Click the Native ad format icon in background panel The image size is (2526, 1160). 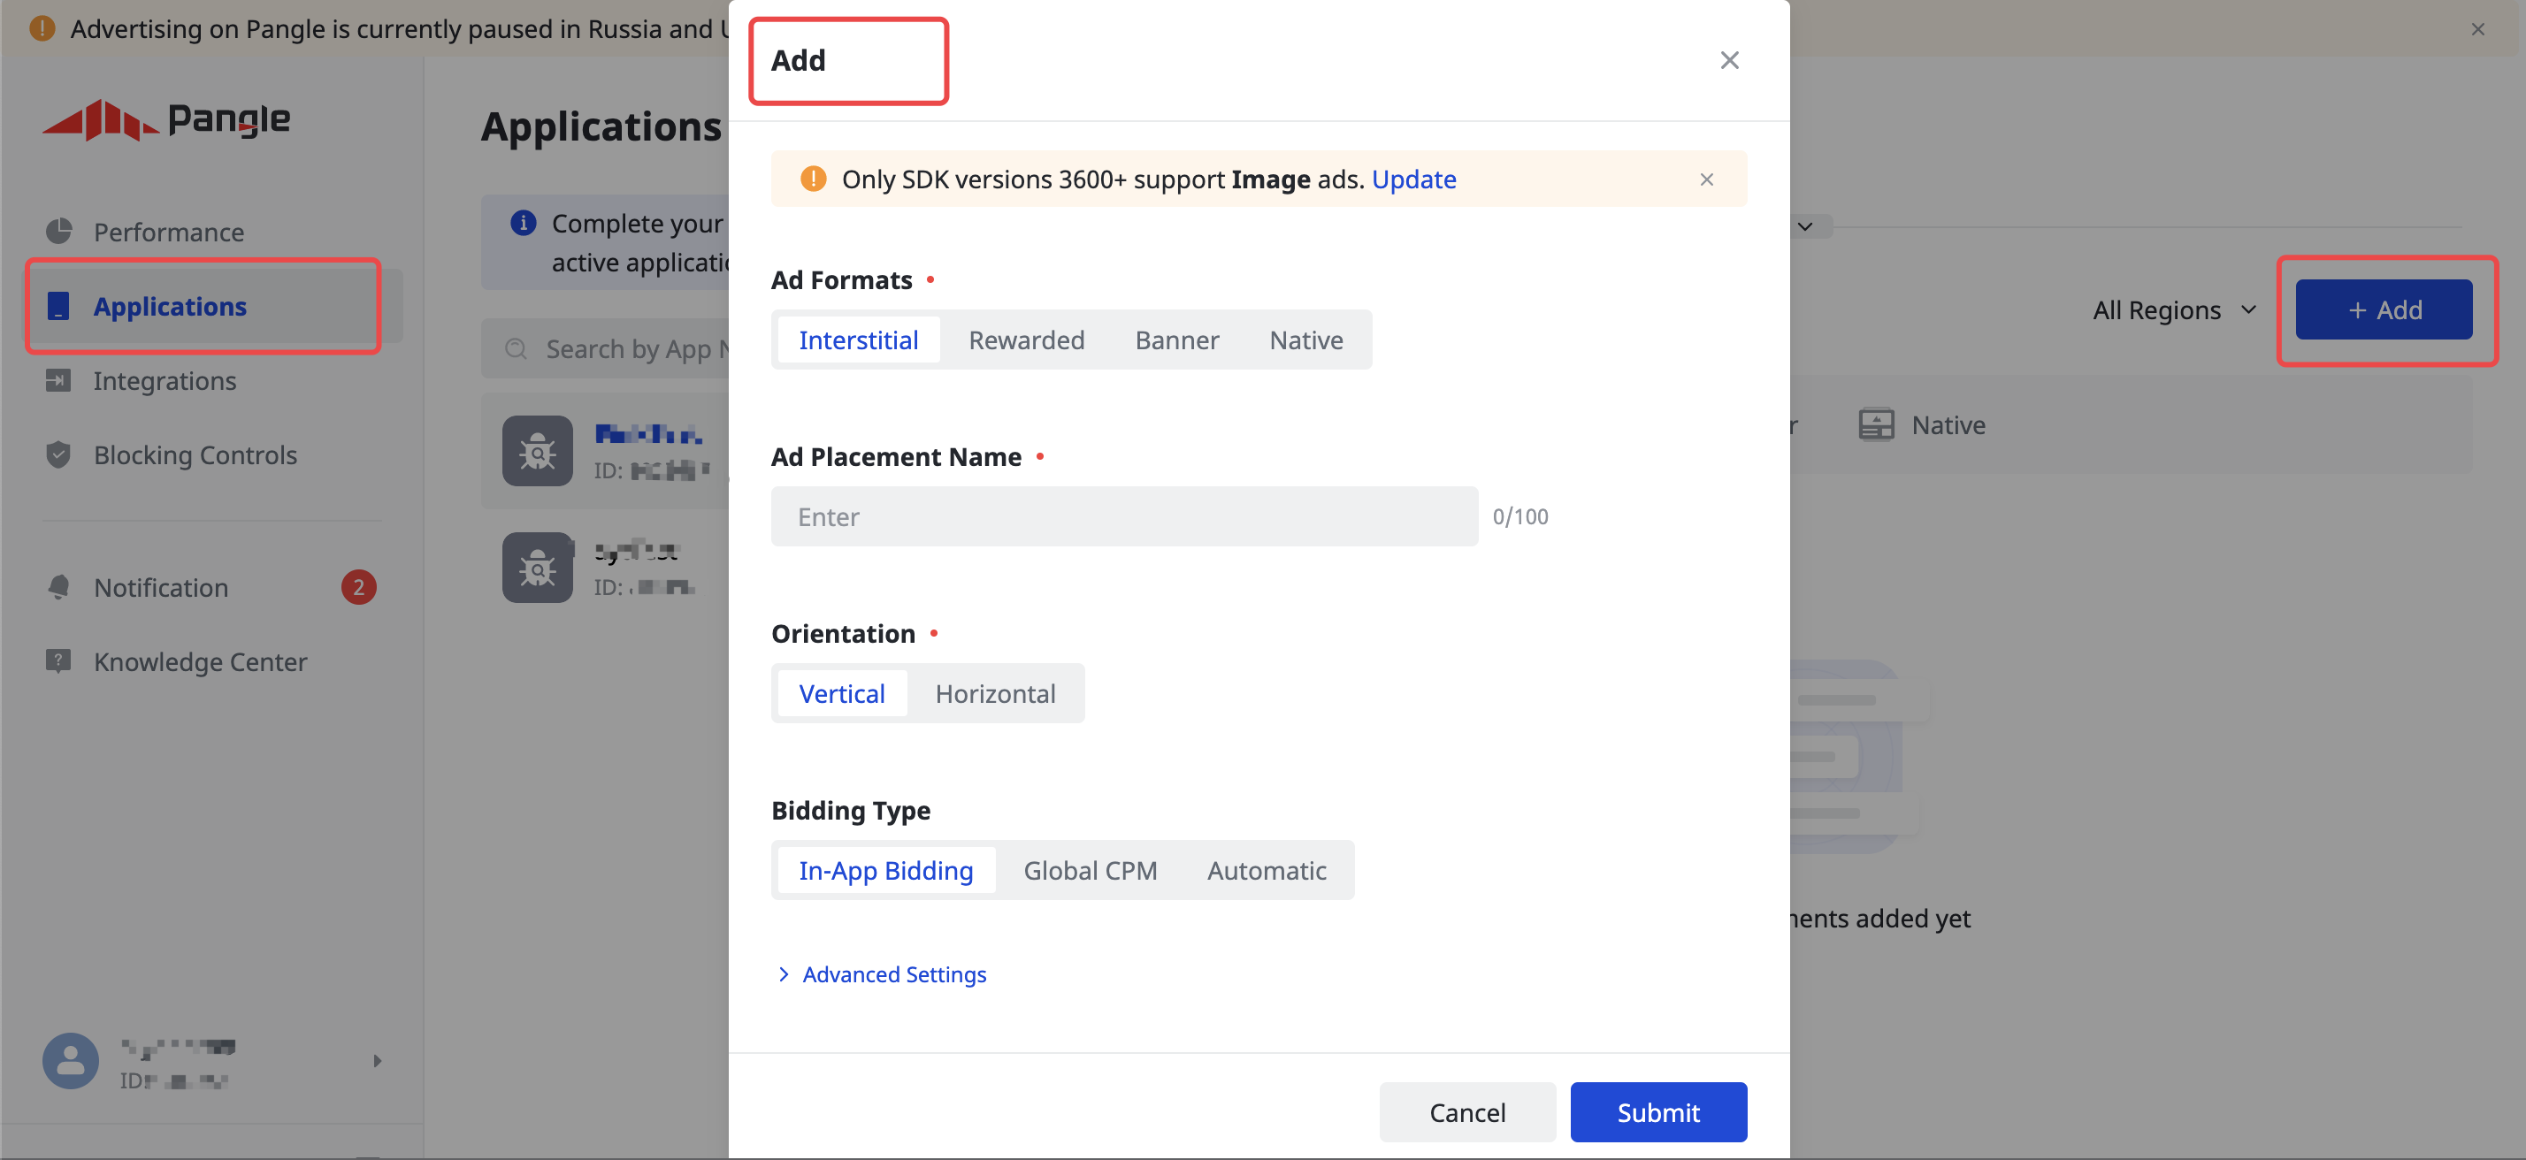(1876, 424)
